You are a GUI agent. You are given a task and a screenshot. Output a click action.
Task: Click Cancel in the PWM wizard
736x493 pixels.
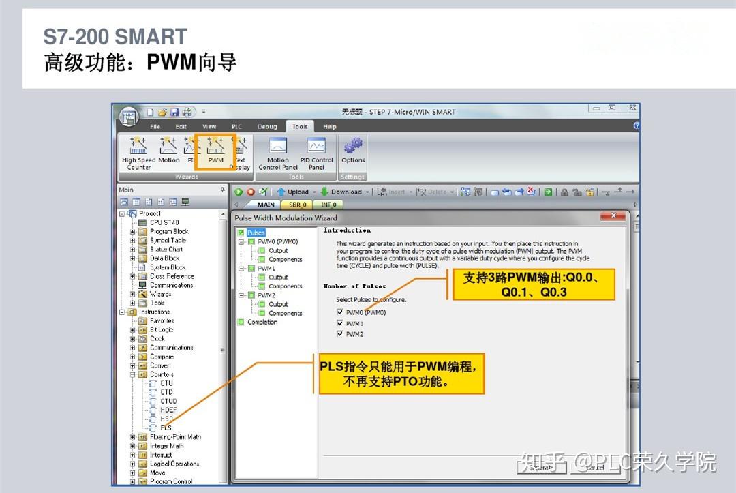pyautogui.click(x=595, y=468)
